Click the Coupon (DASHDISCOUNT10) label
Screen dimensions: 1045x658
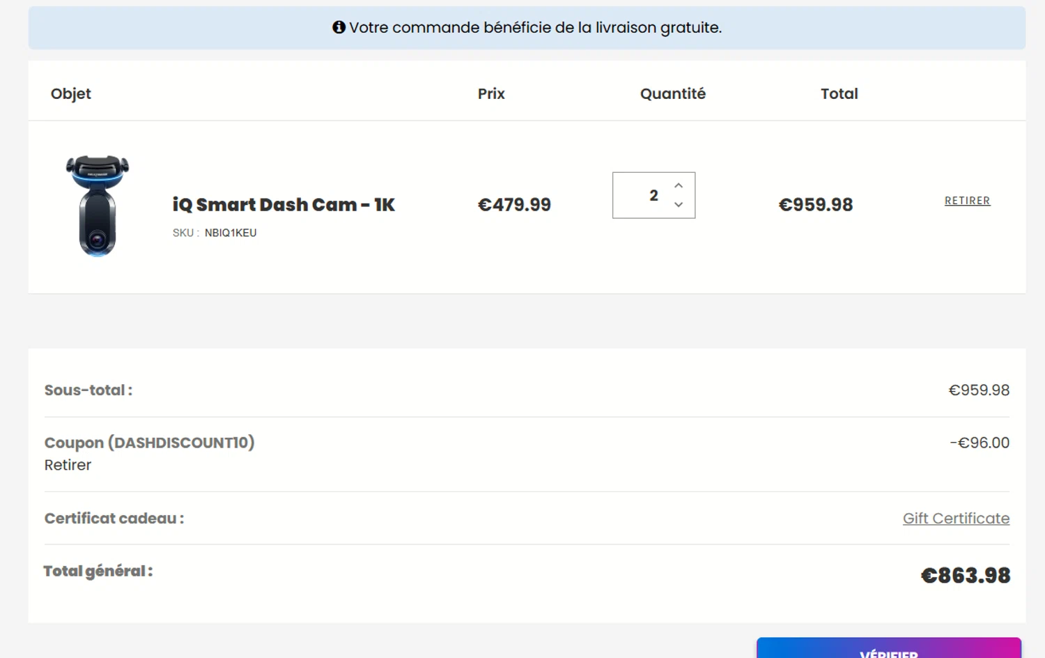[x=150, y=443]
